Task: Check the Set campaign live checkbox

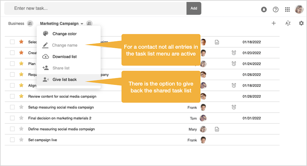Action: pyautogui.click(x=12, y=140)
